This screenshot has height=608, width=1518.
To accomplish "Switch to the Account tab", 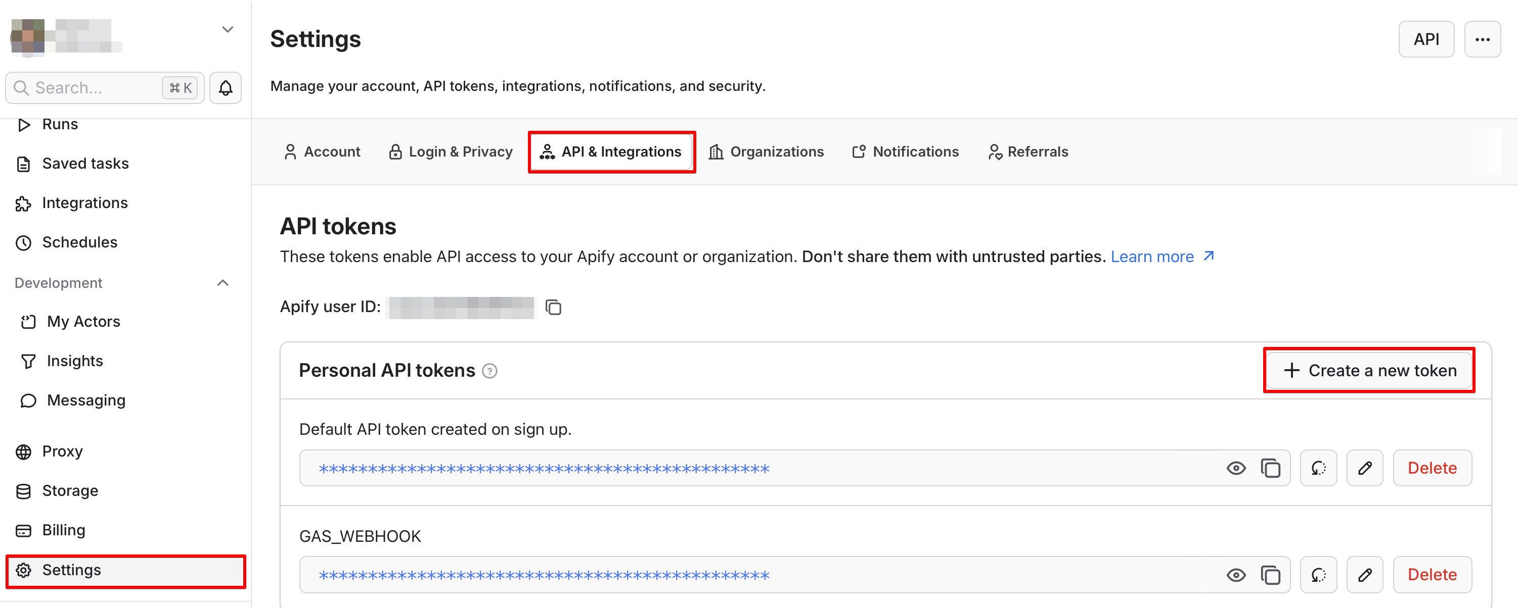I will click(322, 152).
